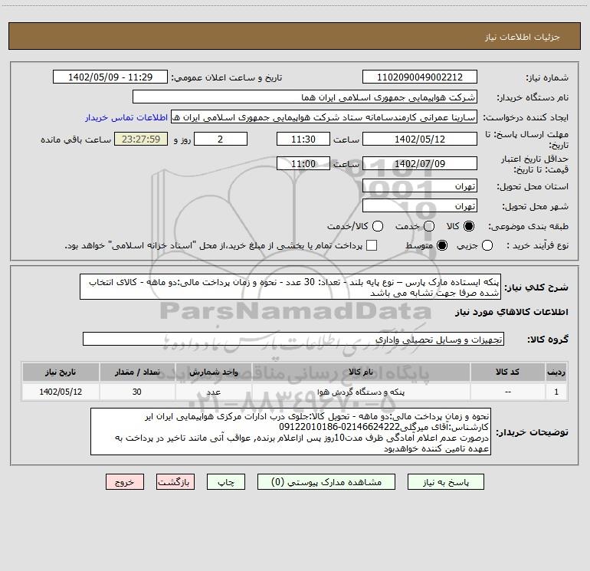Click the days remaining field showing 2
The image size is (590, 571).
pos(221,139)
